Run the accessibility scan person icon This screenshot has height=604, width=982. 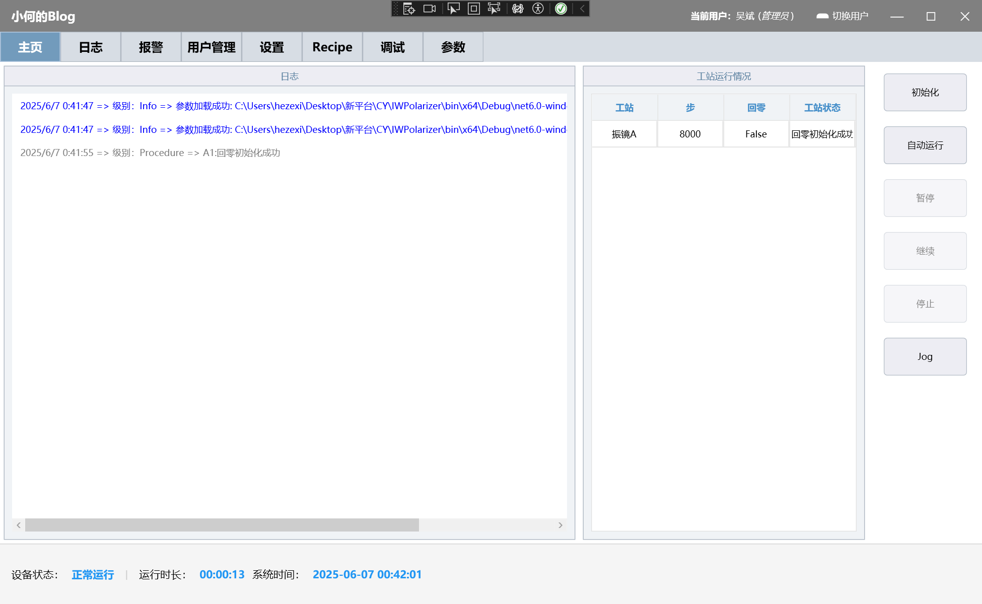[538, 9]
